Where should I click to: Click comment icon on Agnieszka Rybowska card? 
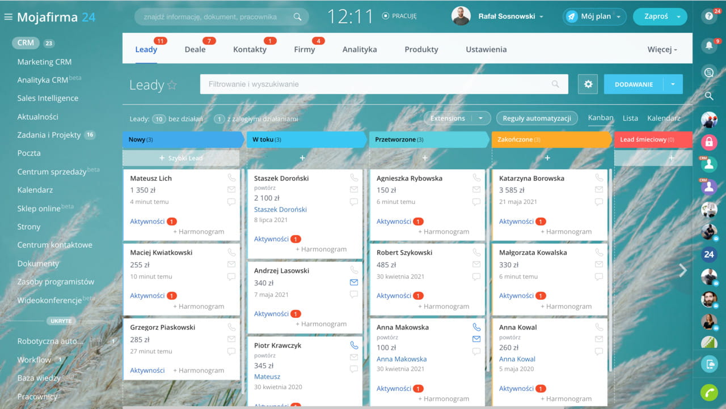(x=476, y=202)
